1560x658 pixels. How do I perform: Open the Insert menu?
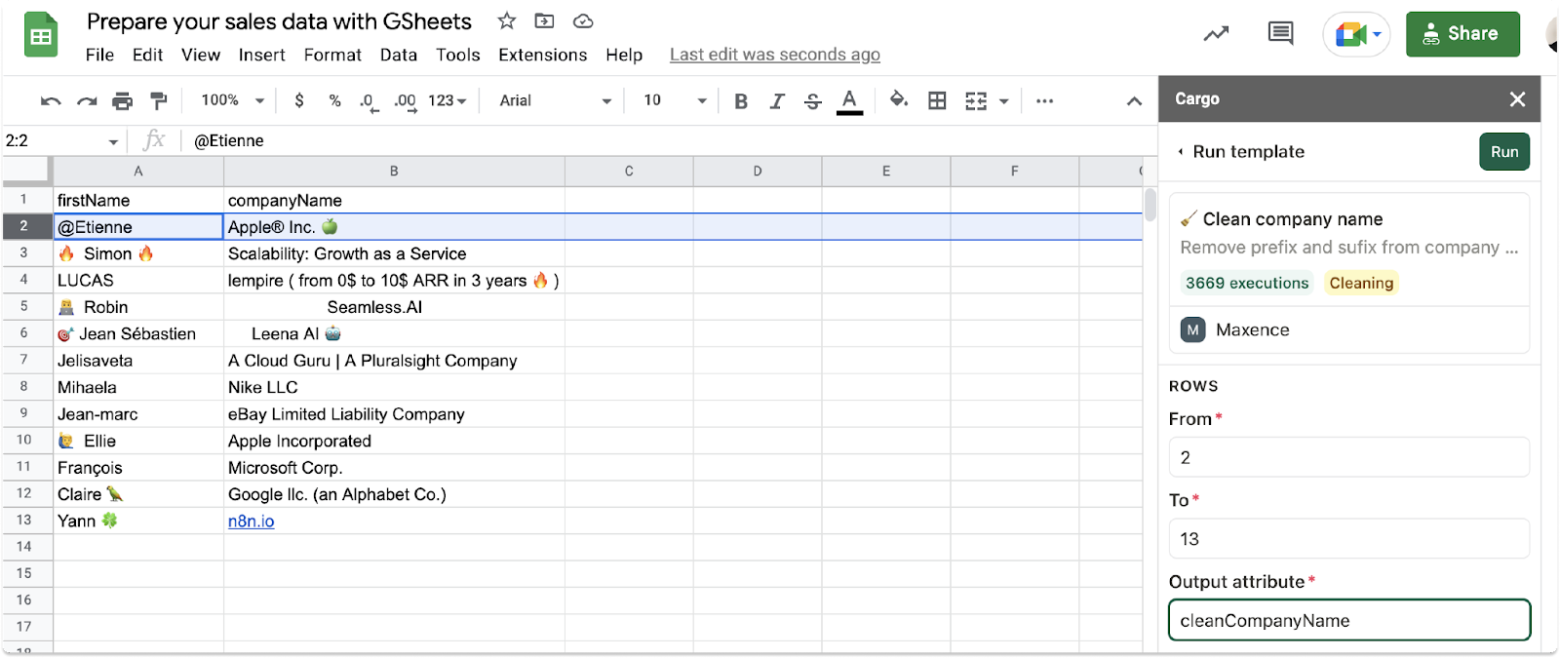coord(262,55)
